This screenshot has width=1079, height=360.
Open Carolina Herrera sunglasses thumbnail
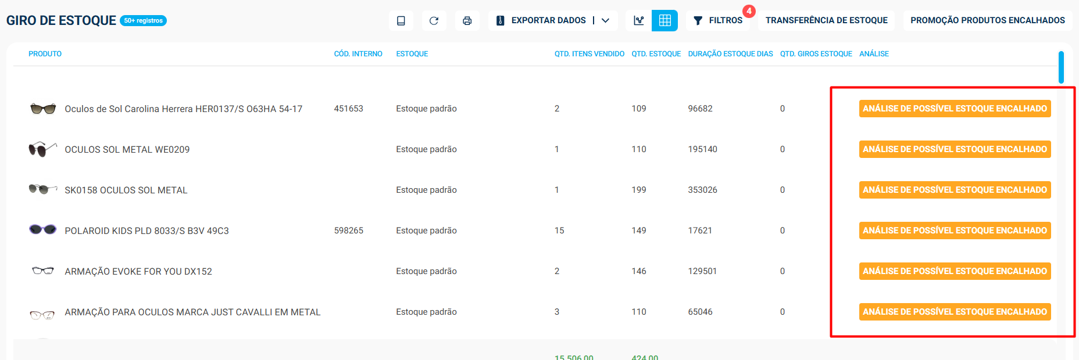[43, 109]
